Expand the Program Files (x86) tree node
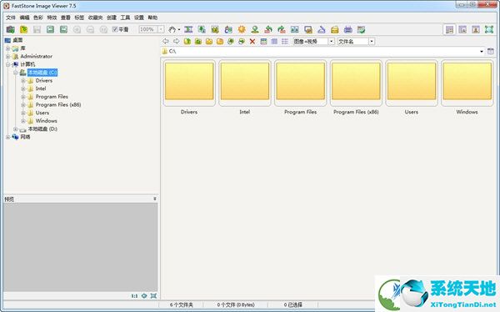 (23, 105)
